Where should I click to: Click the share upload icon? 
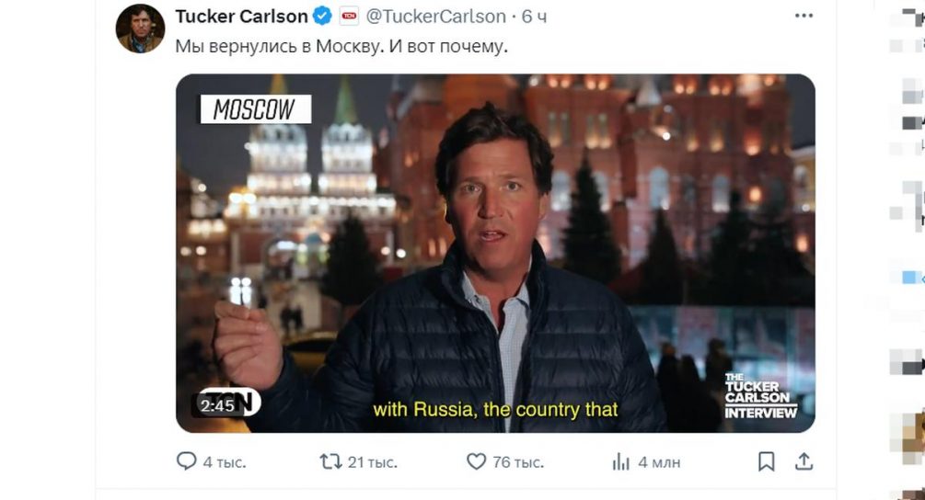pos(804,461)
